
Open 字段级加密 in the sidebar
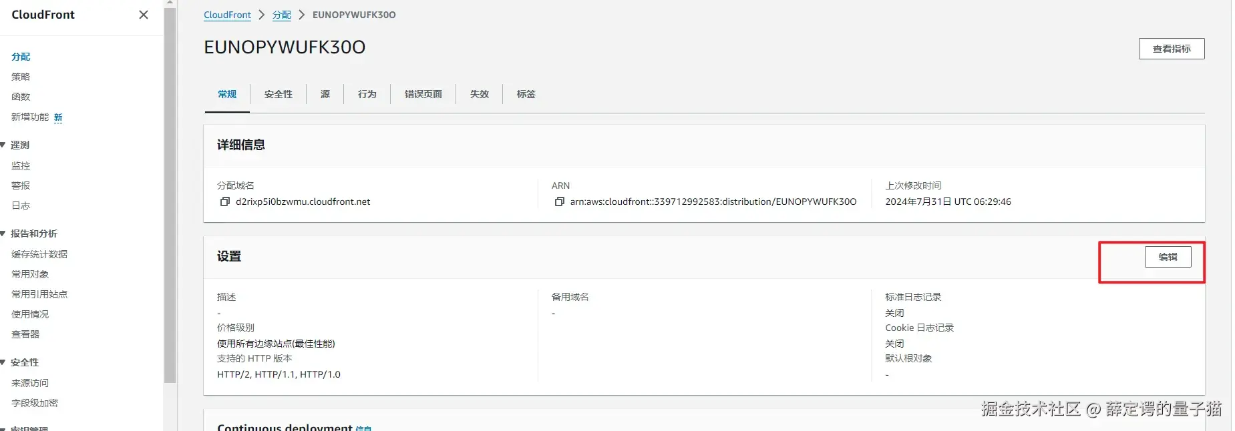[x=35, y=403]
